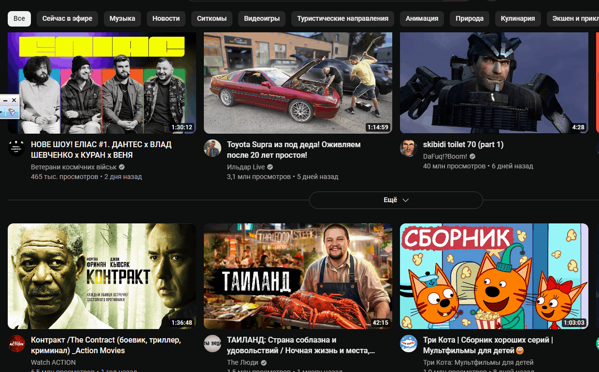
Task: Open Watch ACTION channel avatar
Action: click(16, 344)
